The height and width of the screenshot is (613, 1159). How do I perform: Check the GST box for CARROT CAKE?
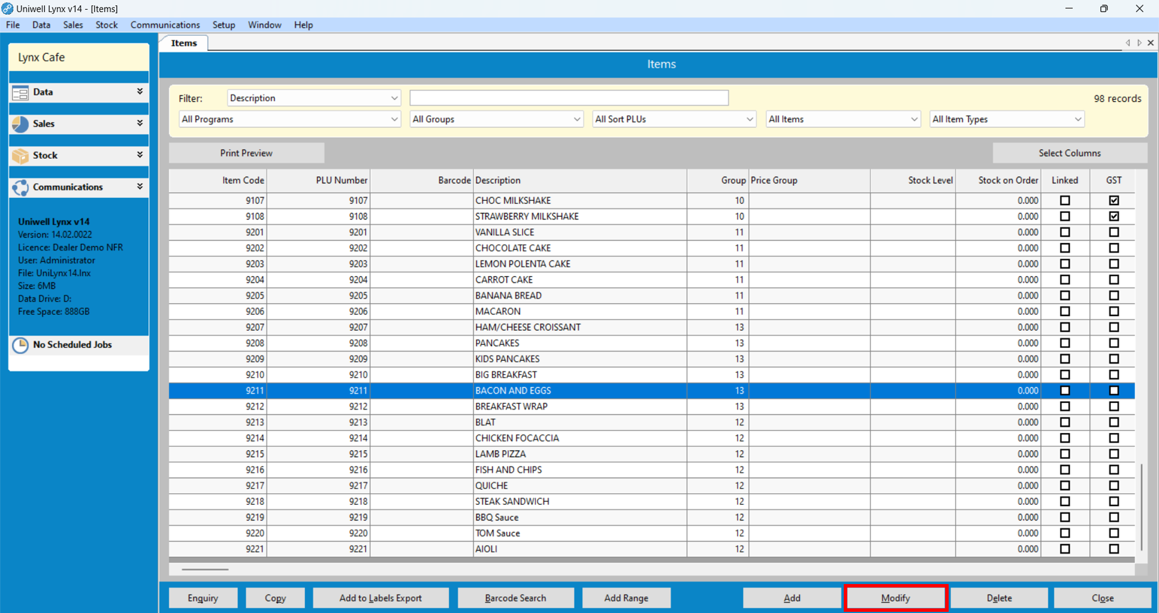(x=1114, y=280)
